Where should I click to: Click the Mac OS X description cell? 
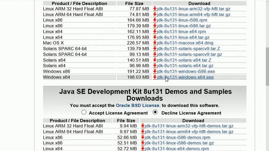click(x=79, y=43)
